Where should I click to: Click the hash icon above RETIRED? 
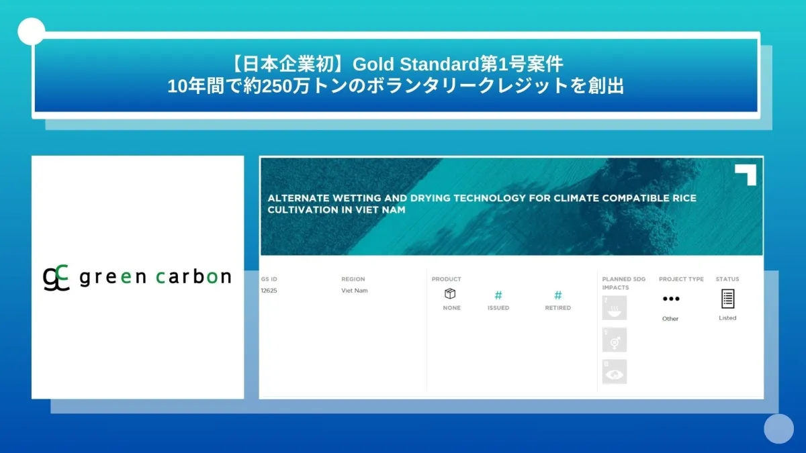(557, 295)
